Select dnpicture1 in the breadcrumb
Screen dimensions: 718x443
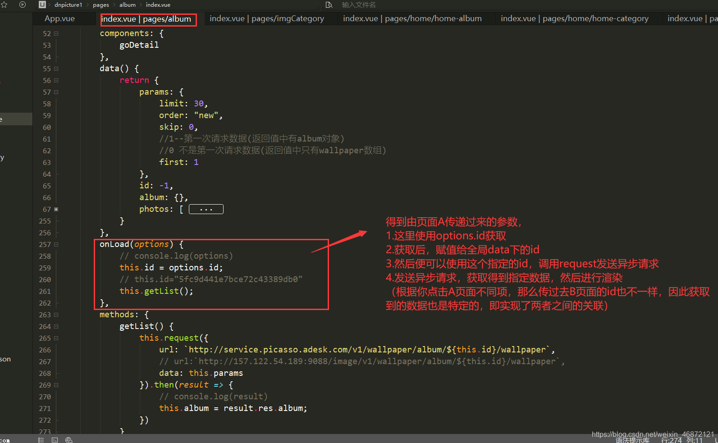pos(68,5)
